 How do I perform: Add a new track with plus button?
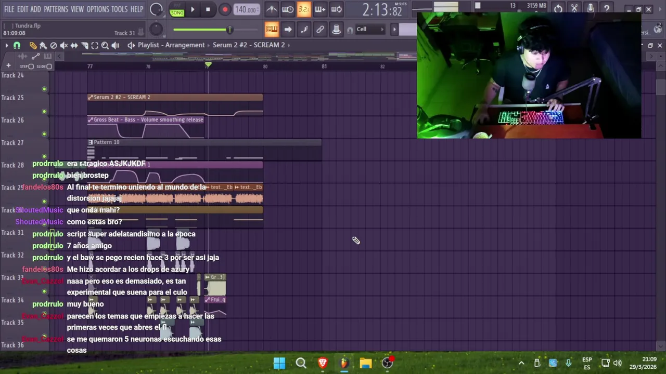[x=8, y=66]
